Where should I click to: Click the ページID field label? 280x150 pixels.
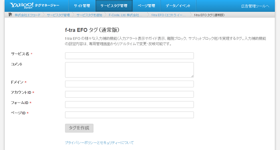point(18,113)
